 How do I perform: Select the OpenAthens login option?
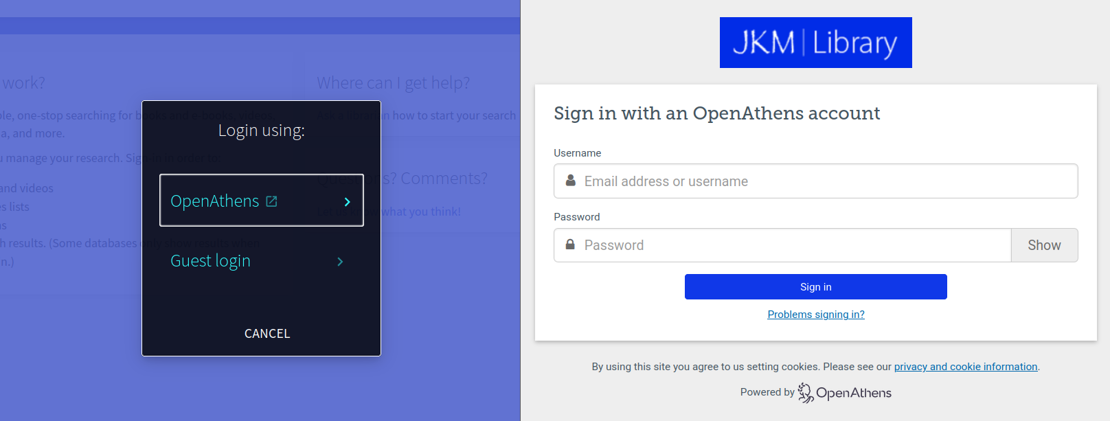pos(215,201)
